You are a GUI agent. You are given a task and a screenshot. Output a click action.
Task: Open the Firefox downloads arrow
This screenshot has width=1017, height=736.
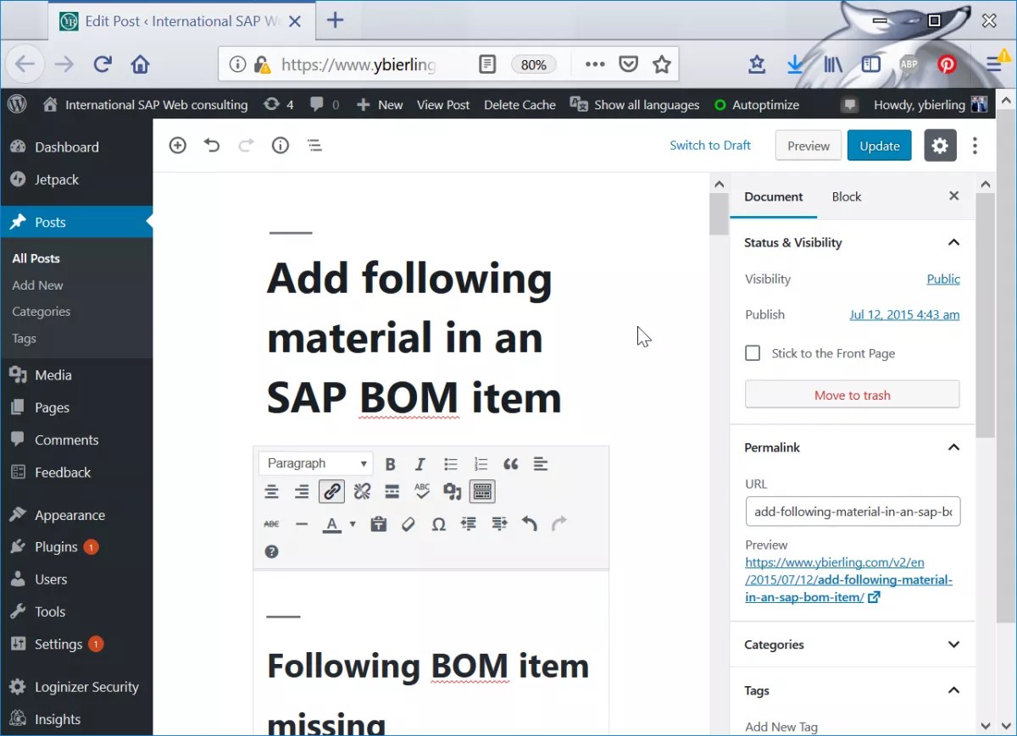795,64
